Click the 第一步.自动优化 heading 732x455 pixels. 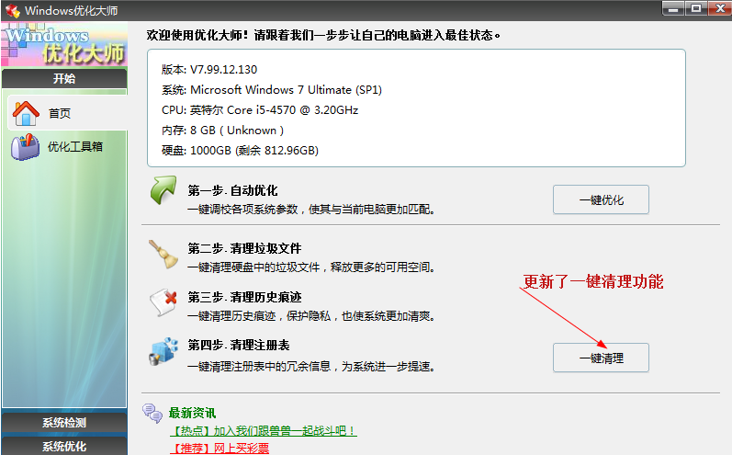(x=232, y=190)
